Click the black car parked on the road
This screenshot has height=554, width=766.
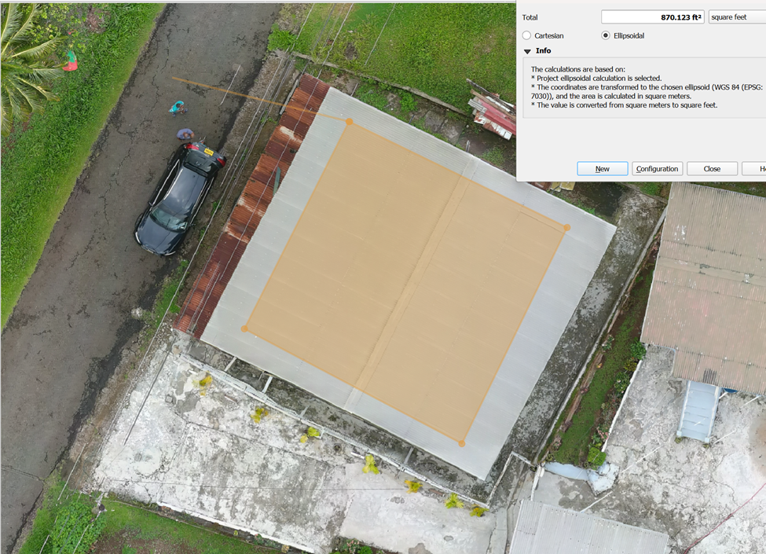(179, 199)
